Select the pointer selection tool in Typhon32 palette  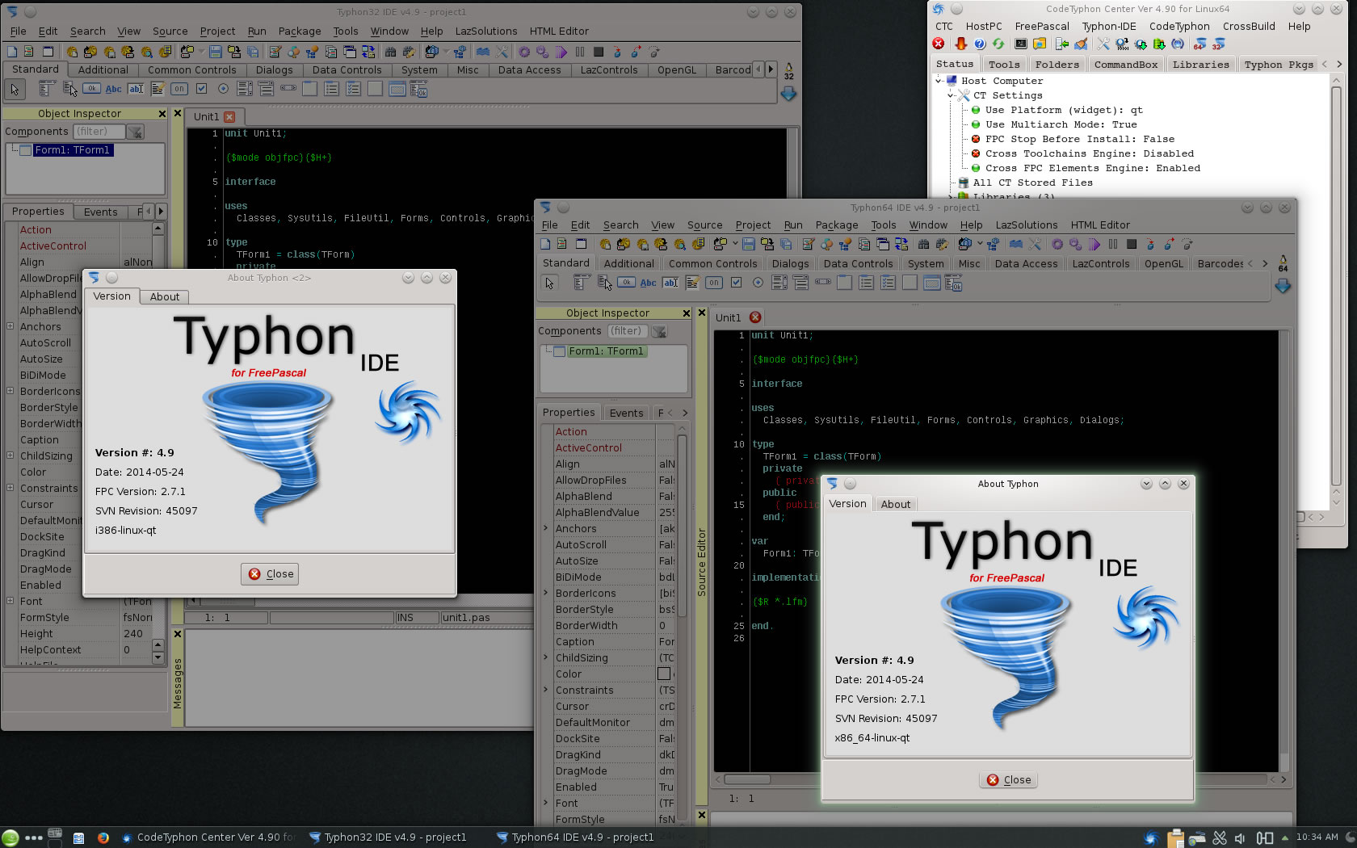15,89
